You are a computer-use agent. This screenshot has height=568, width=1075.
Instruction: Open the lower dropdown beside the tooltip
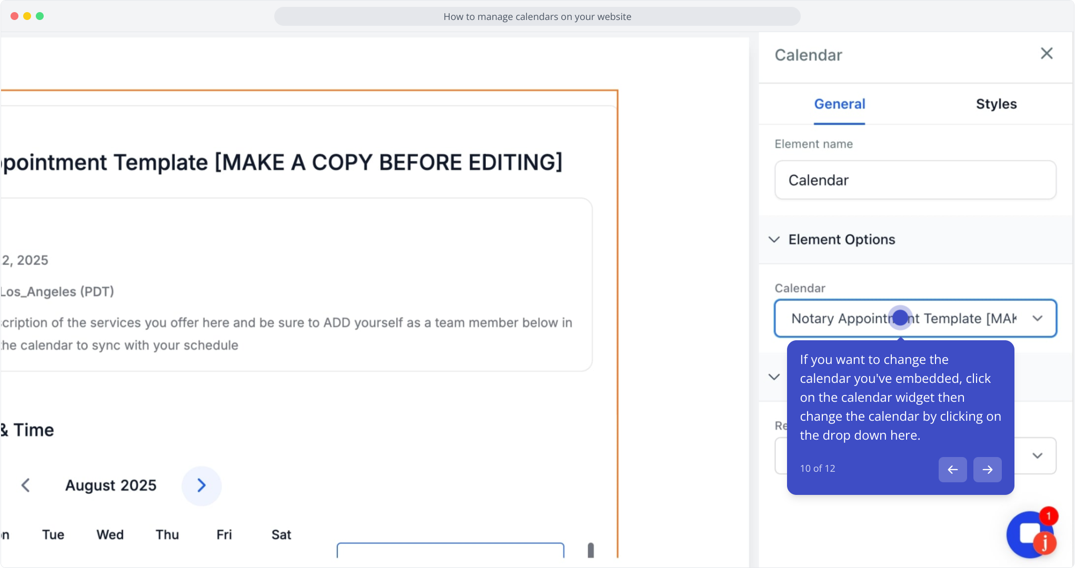1037,455
